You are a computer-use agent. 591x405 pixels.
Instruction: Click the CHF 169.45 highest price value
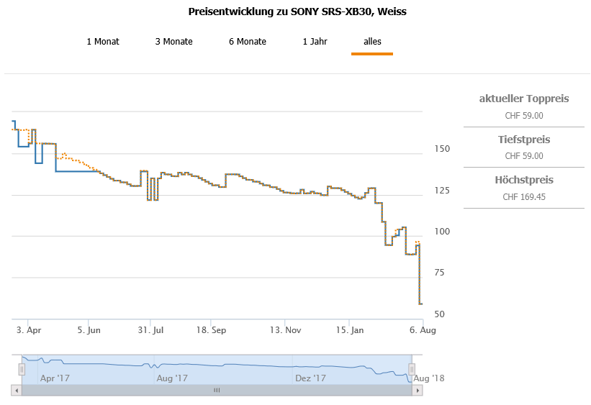click(524, 196)
